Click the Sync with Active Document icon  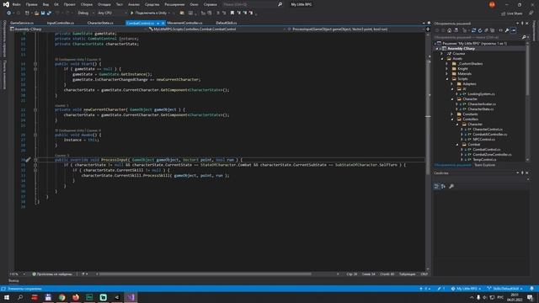coord(473,30)
